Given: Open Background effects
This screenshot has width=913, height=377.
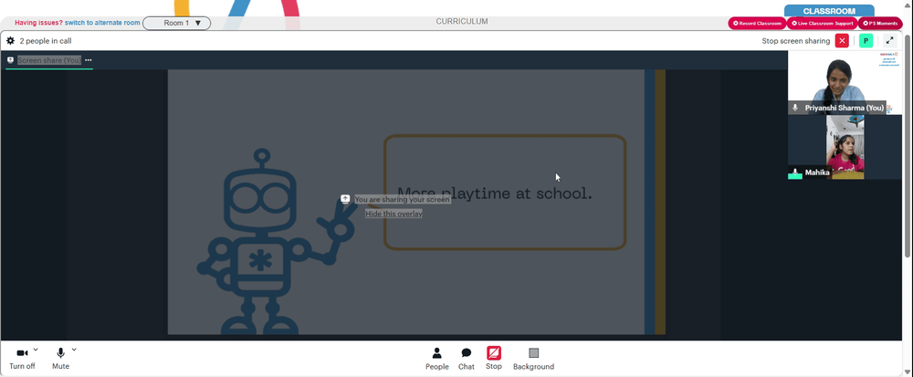Looking at the screenshot, I should pos(533,359).
